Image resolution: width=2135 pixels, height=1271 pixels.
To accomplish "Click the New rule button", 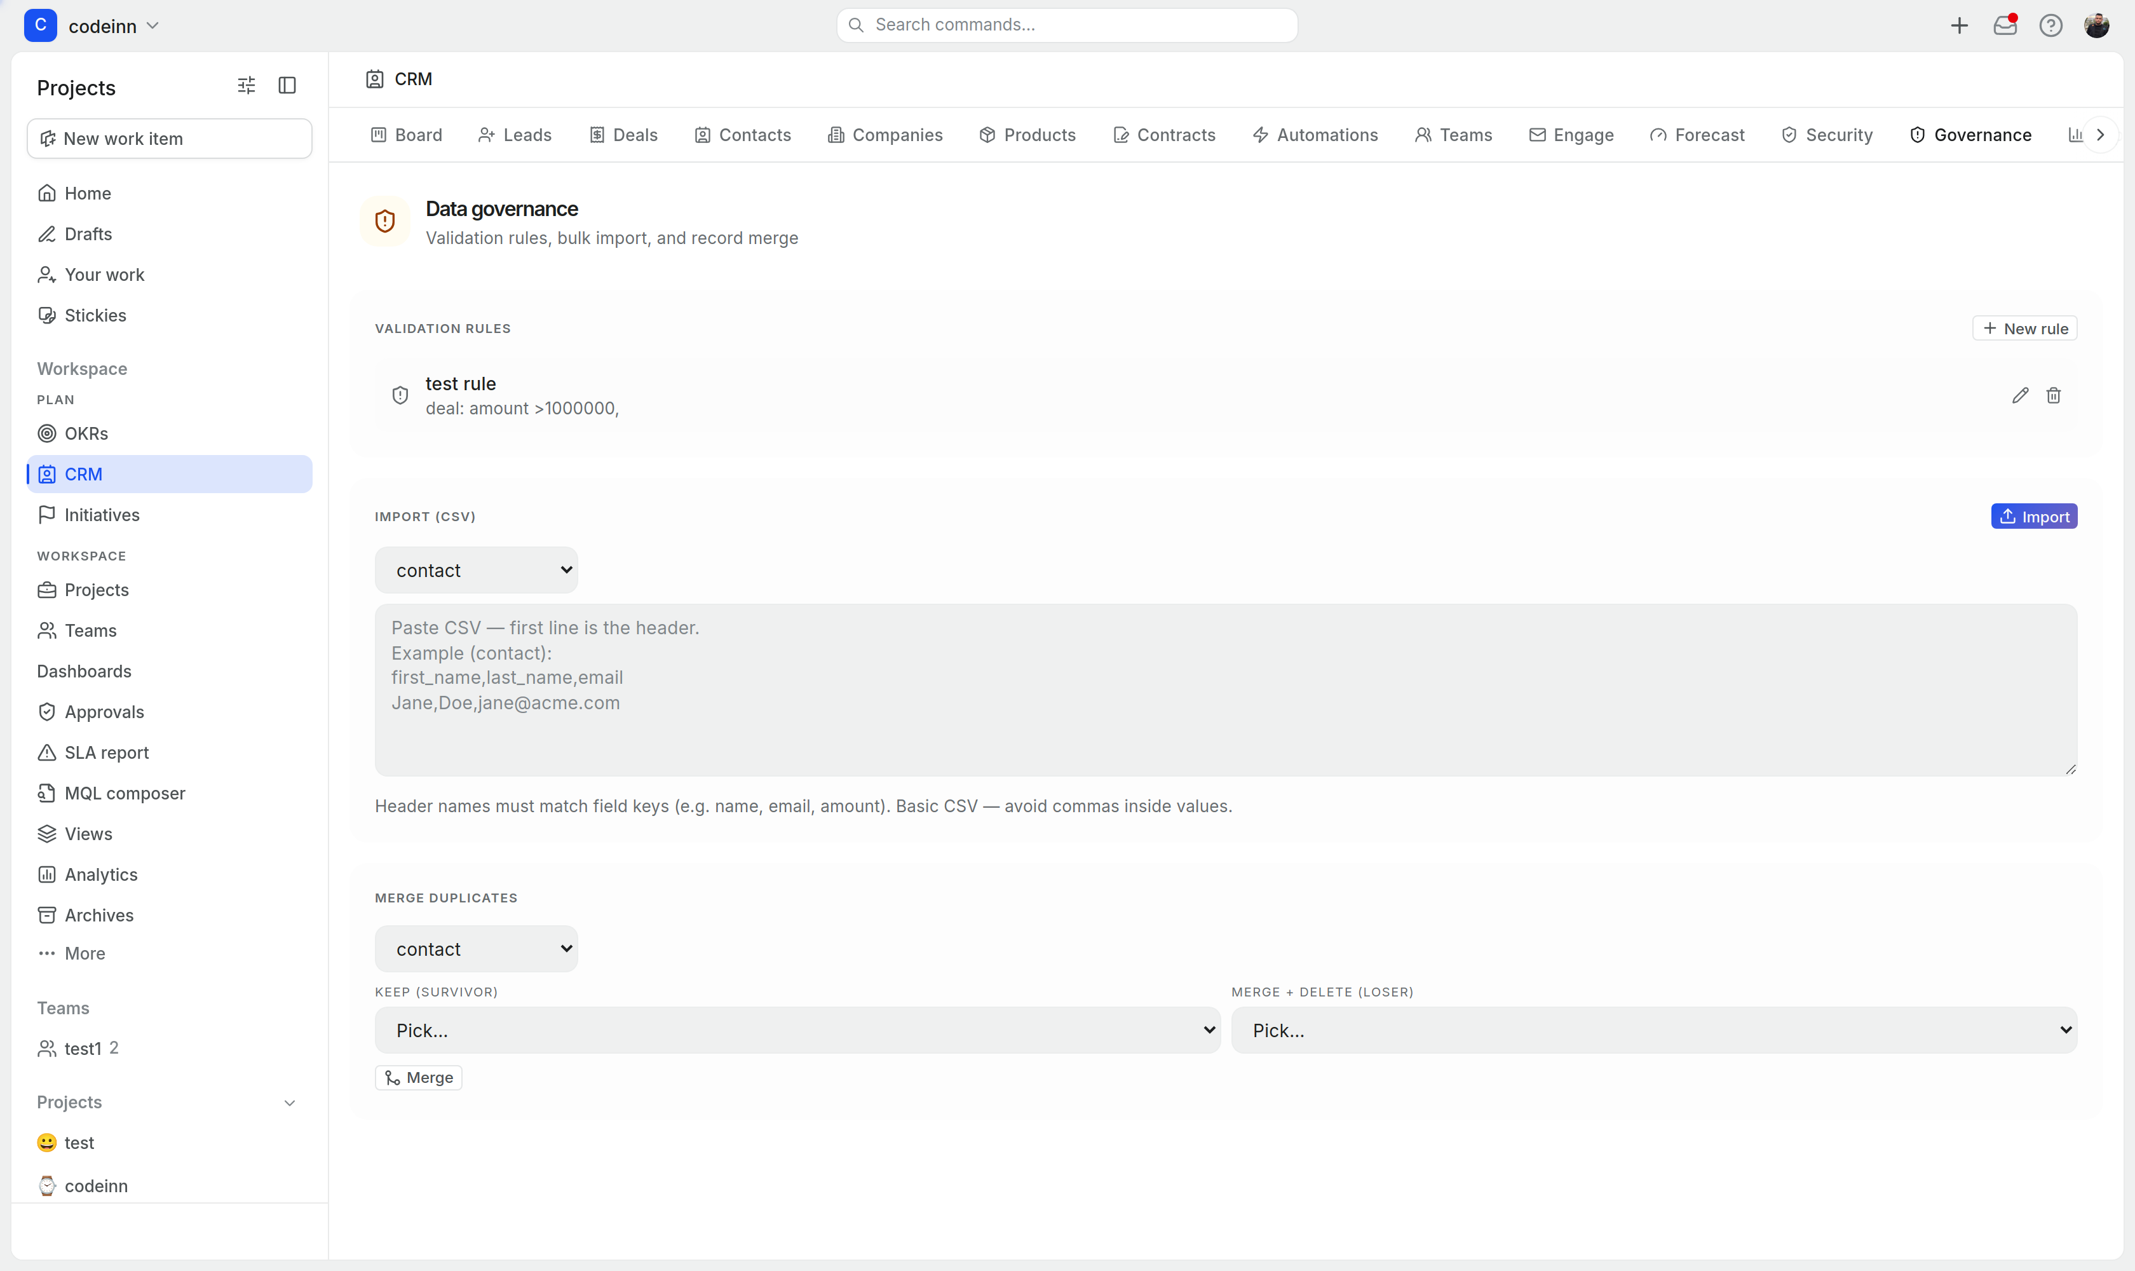I will [2024, 329].
